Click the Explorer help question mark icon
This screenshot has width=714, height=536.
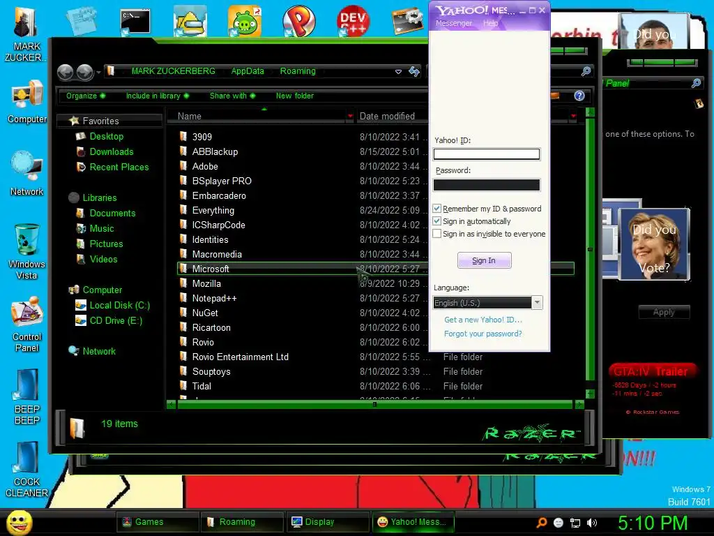pos(579,96)
